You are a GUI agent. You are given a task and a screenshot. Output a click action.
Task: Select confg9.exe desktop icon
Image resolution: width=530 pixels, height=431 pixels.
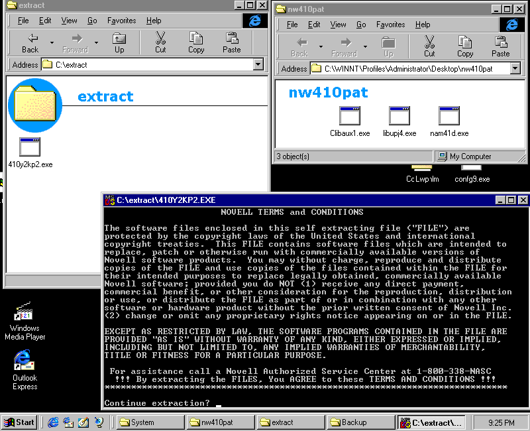pos(472,173)
